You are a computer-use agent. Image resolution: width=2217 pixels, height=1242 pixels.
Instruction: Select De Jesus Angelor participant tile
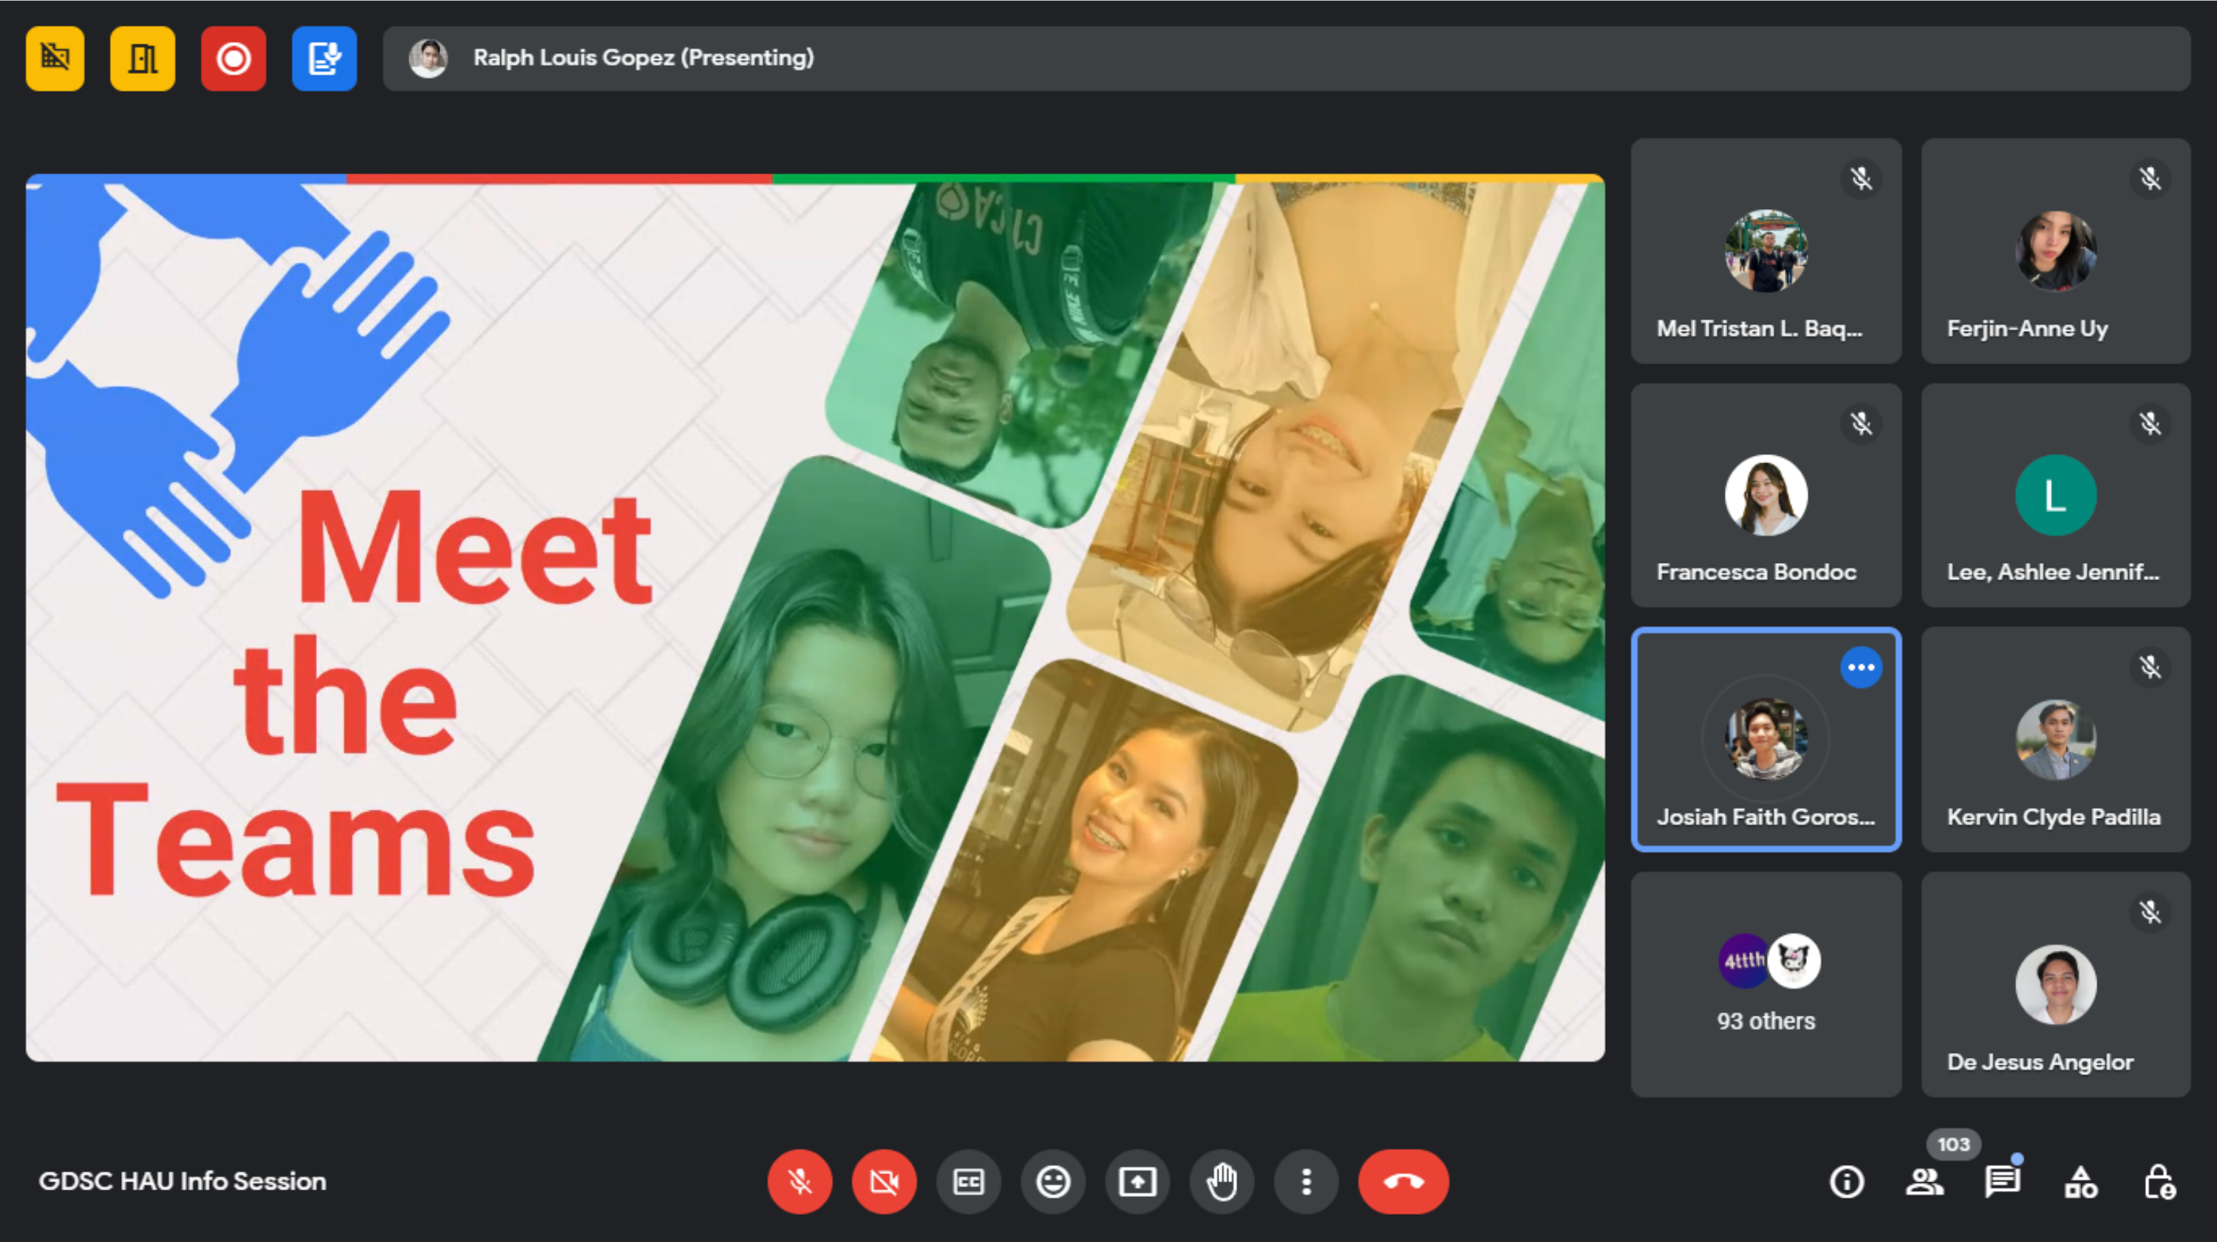click(2056, 984)
